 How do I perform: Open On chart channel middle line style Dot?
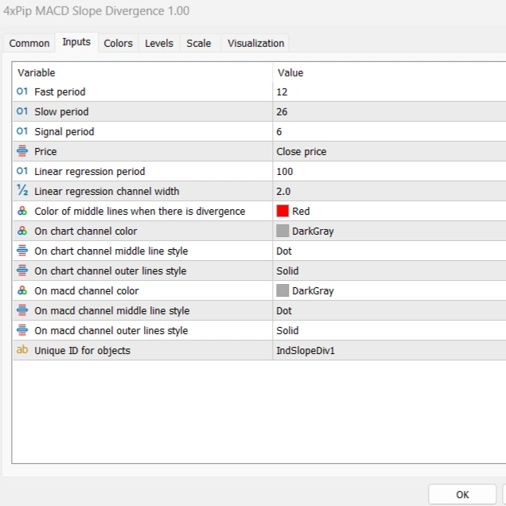pyautogui.click(x=388, y=251)
